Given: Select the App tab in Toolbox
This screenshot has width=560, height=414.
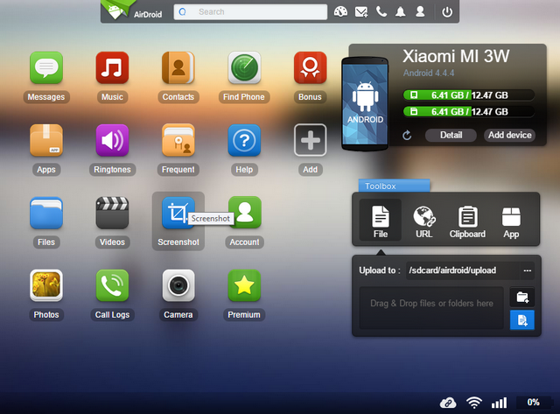Looking at the screenshot, I should [511, 221].
